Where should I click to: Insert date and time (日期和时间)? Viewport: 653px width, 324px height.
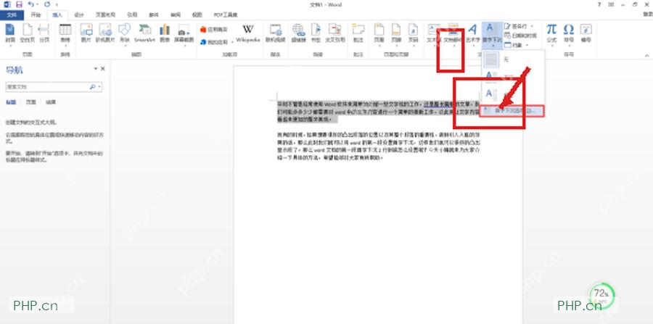pos(520,36)
